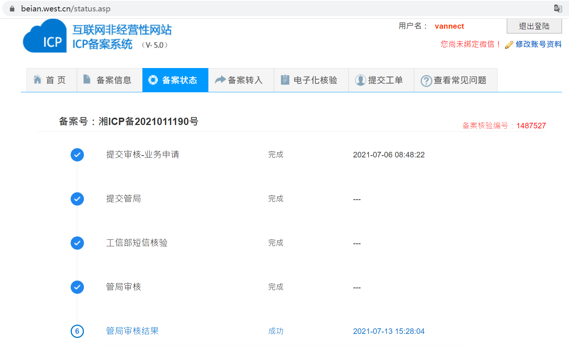
Task: Open 查看常见问题 help tab
Action: (x=455, y=80)
